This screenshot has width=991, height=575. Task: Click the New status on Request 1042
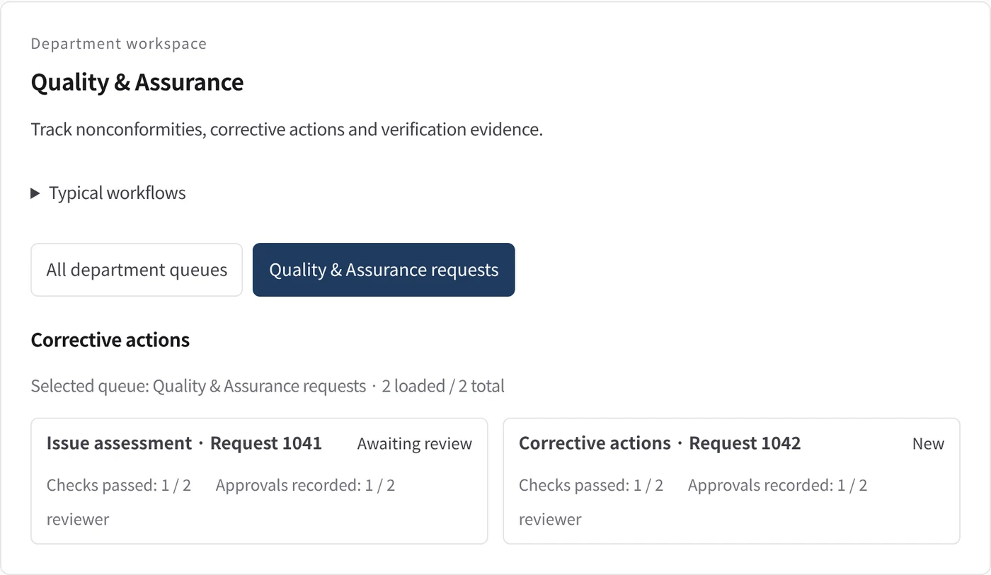tap(929, 444)
